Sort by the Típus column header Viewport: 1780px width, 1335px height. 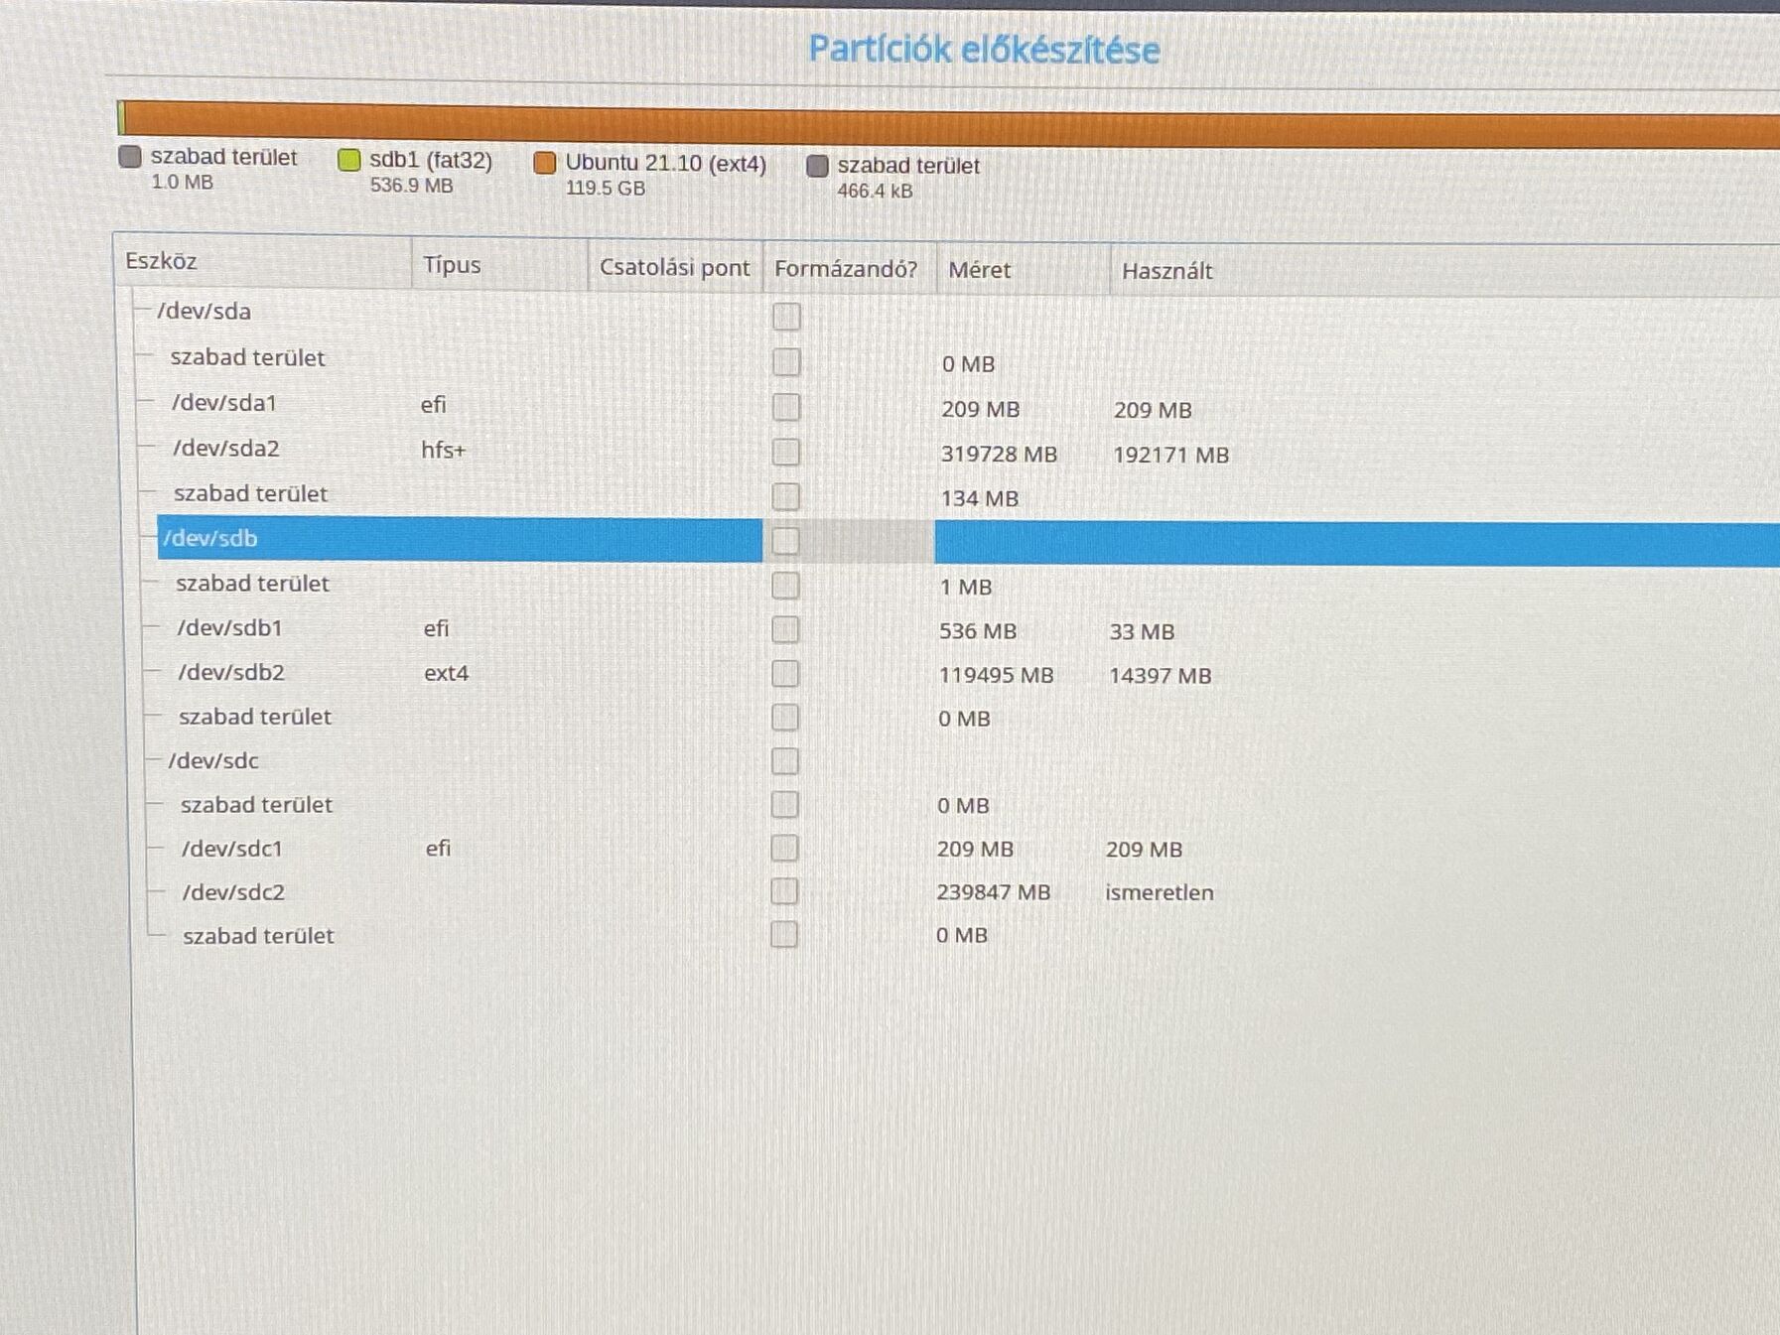coord(499,264)
